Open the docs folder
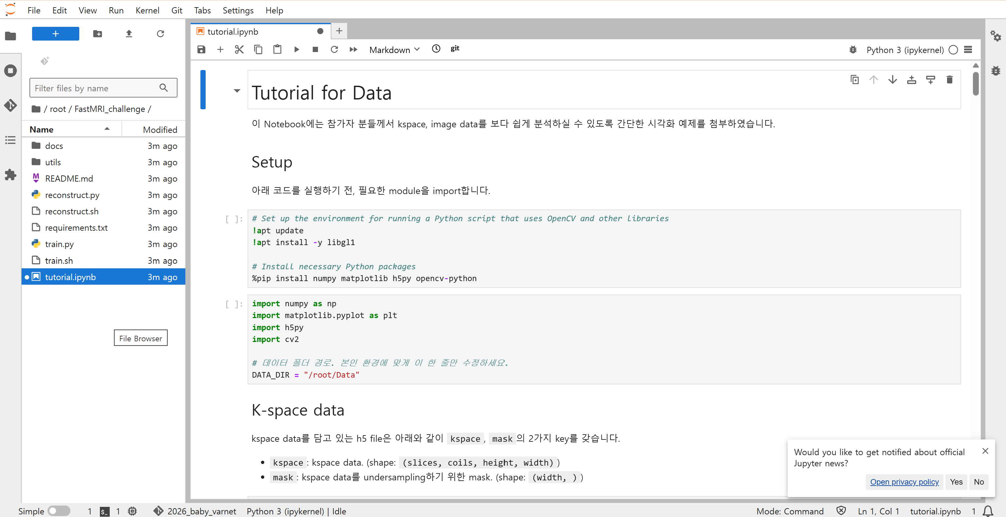Viewport: 1006px width, 517px height. (103, 146)
